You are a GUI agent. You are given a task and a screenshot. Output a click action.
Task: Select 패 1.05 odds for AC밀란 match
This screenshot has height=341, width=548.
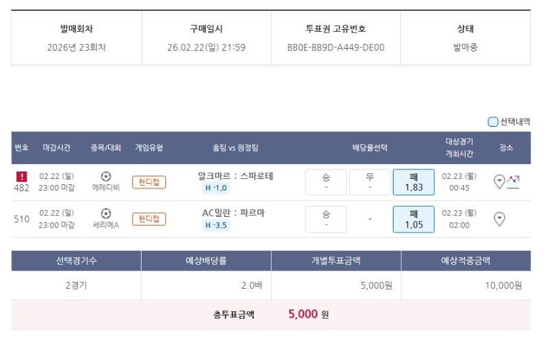[x=413, y=218]
